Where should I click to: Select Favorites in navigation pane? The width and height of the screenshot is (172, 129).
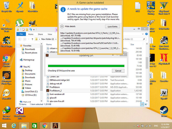pyautogui.click(x=27, y=46)
